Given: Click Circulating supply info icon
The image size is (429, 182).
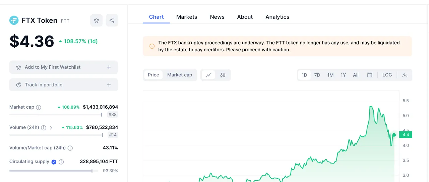Looking at the screenshot, I should coord(61,162).
